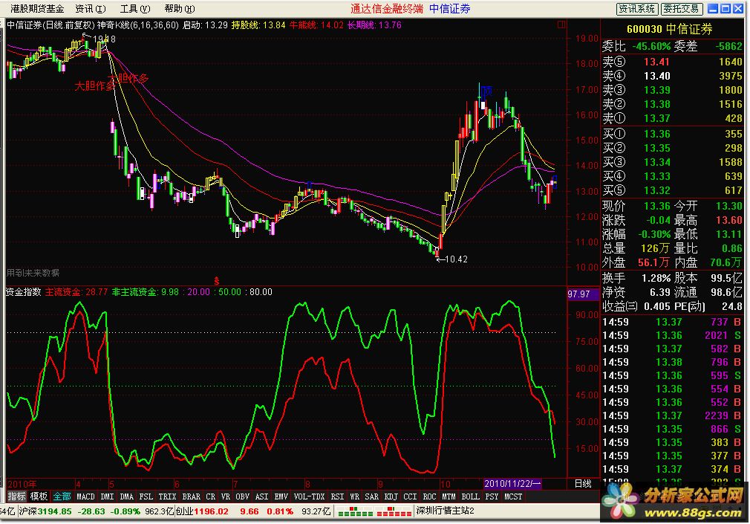Select the TRIX indicator
This screenshot has width=750, height=524.
[167, 496]
